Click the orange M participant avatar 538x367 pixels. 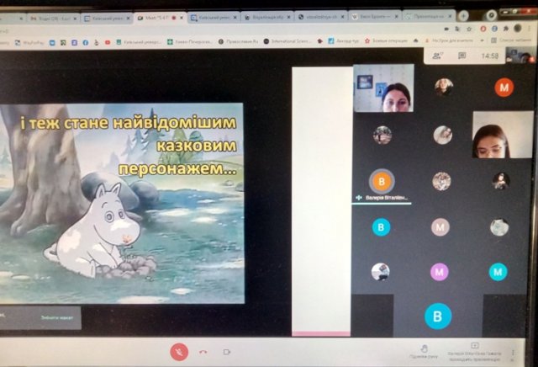click(504, 88)
